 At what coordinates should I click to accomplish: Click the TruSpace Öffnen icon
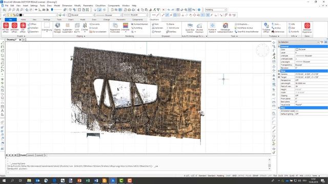click(266, 26)
